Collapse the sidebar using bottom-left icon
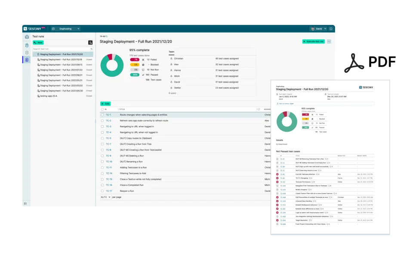Screen dimensions: 413x258 25,203
